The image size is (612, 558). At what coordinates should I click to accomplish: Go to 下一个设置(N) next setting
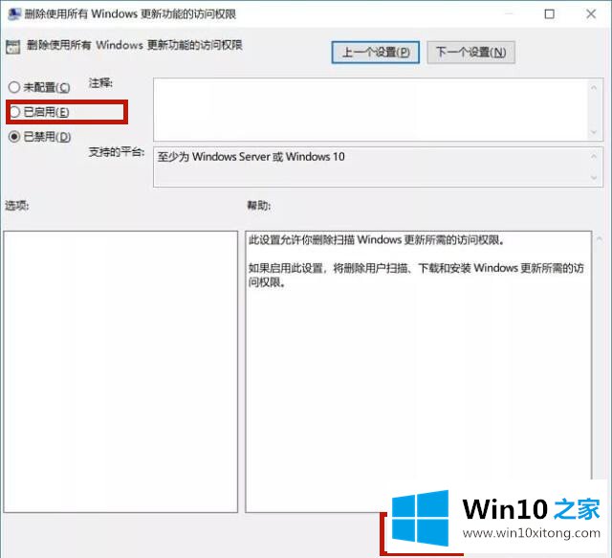[470, 53]
